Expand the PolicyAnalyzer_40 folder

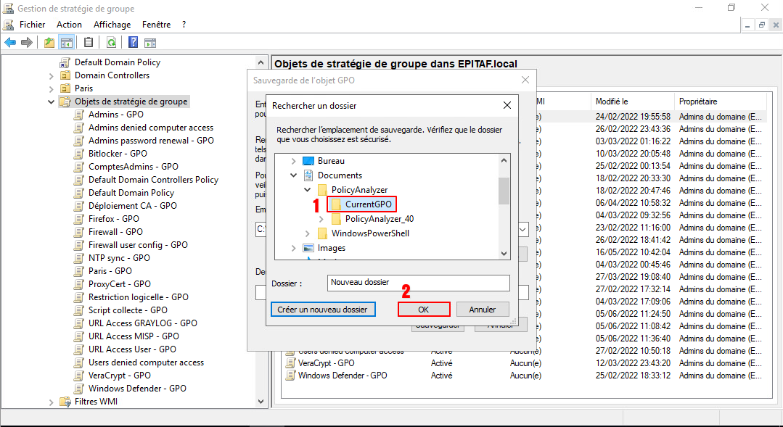(321, 219)
